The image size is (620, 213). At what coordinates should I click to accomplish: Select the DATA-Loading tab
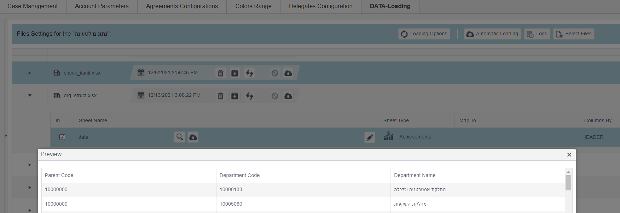(390, 6)
